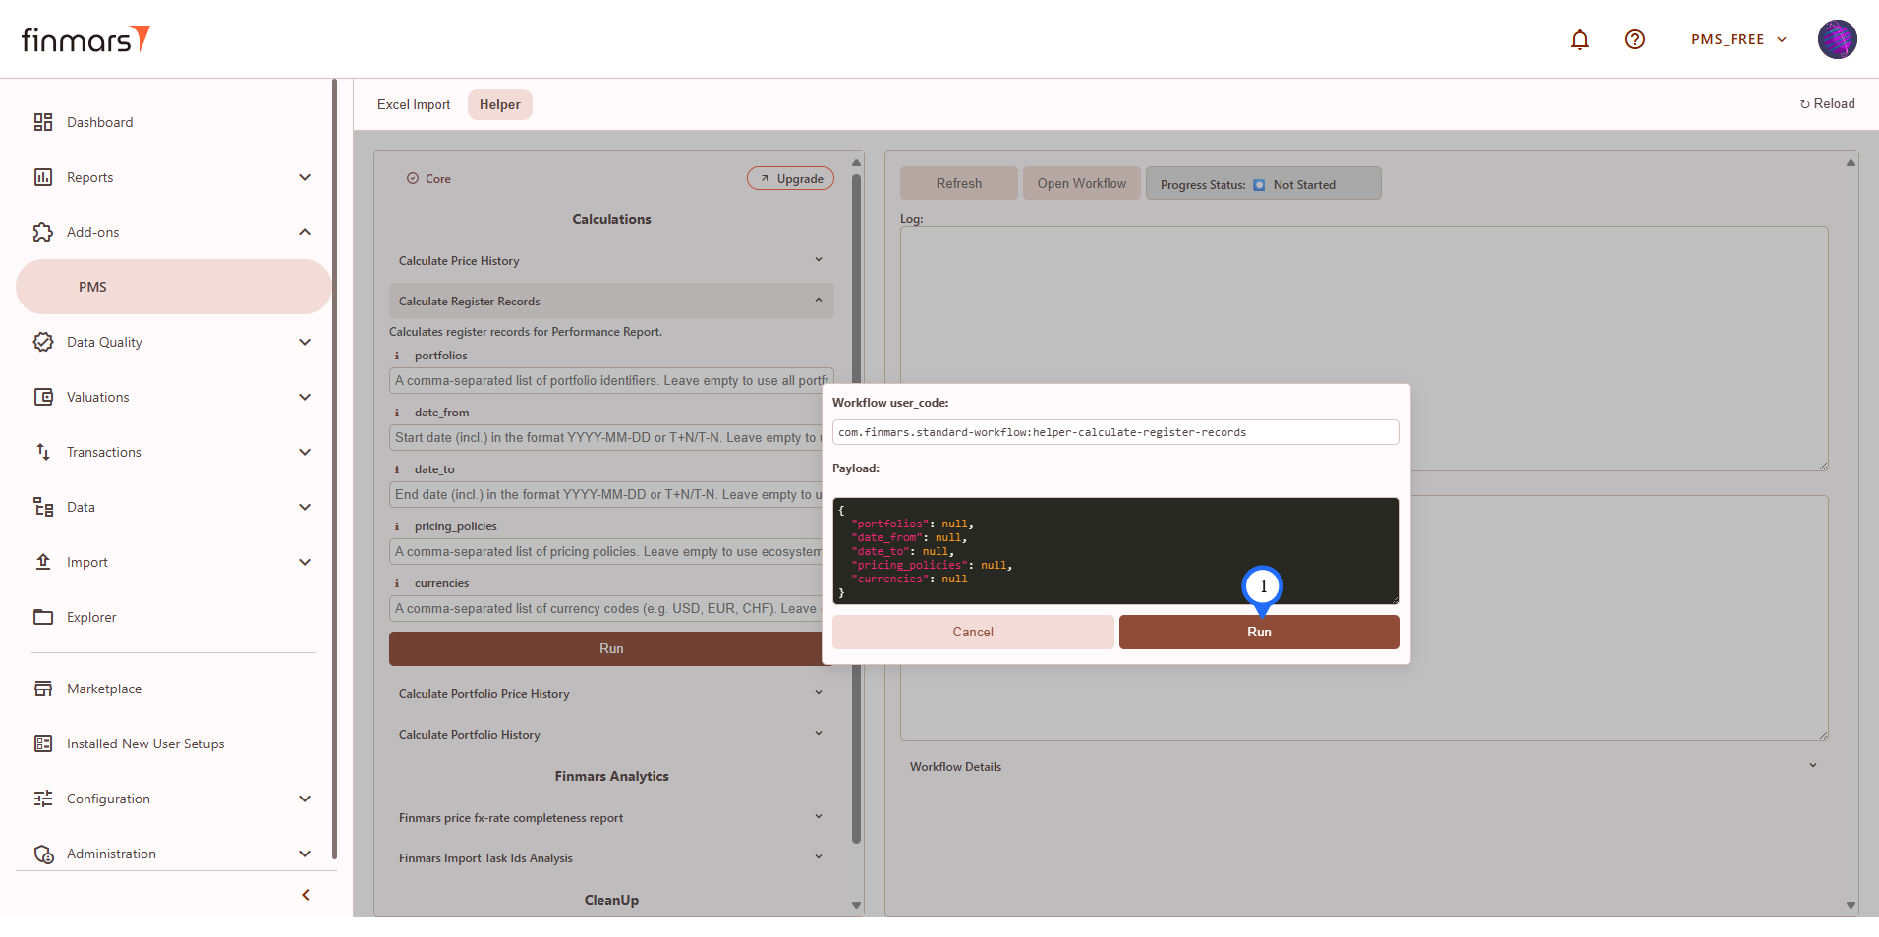Click the Dashboard grid icon

[x=43, y=122]
